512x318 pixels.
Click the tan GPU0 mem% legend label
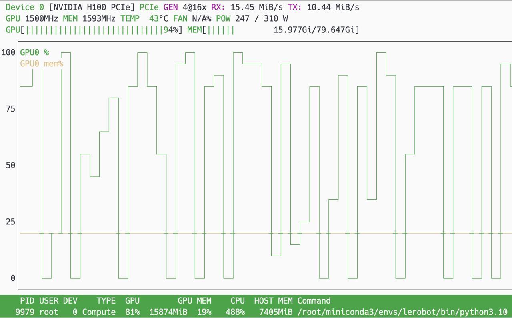(42, 64)
